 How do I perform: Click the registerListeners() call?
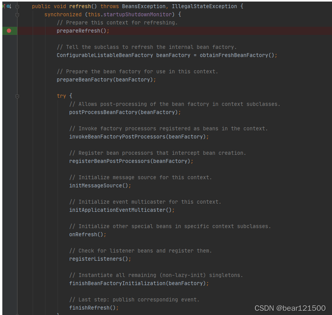tap(99, 259)
